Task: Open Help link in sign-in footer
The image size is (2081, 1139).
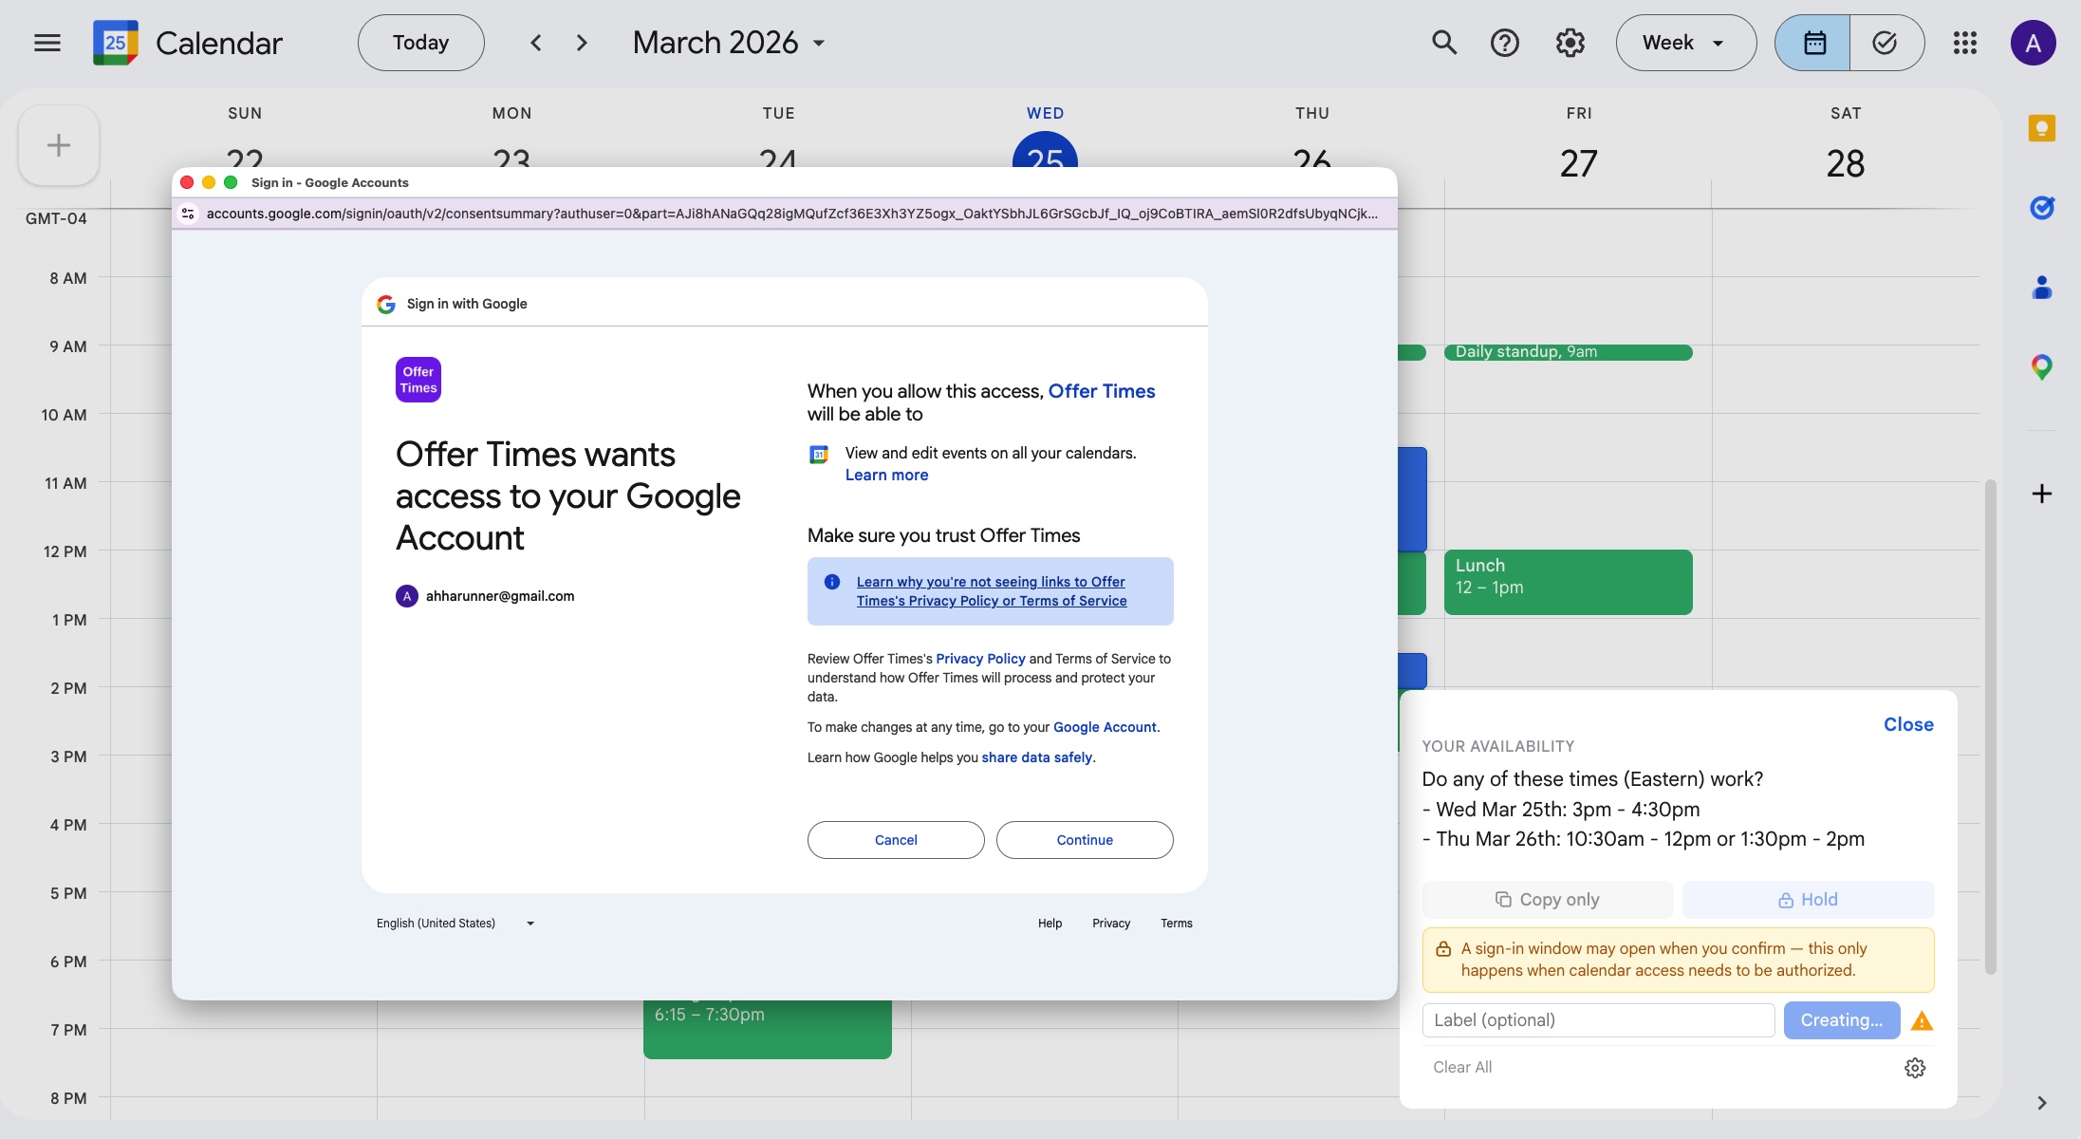Action: point(1050,924)
